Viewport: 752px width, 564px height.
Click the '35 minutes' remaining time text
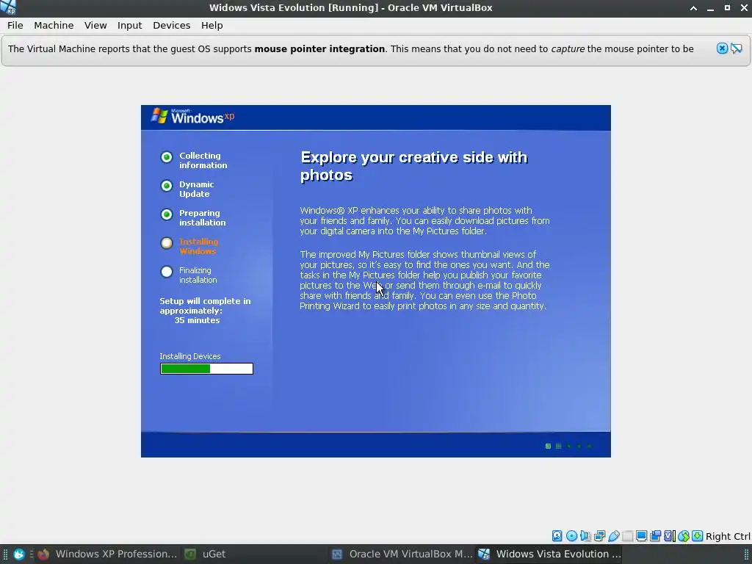[197, 320]
